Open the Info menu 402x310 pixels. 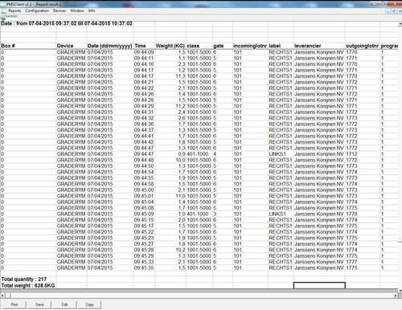click(x=92, y=10)
